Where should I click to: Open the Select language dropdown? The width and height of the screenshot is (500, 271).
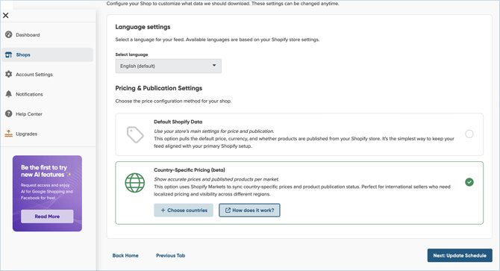click(169, 66)
